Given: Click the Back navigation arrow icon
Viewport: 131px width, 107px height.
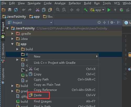Looking at the screenshot, I should (x=72, y=10).
